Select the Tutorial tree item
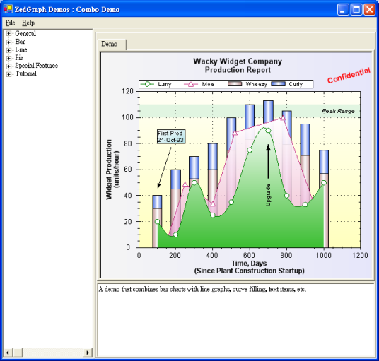 (x=26, y=73)
